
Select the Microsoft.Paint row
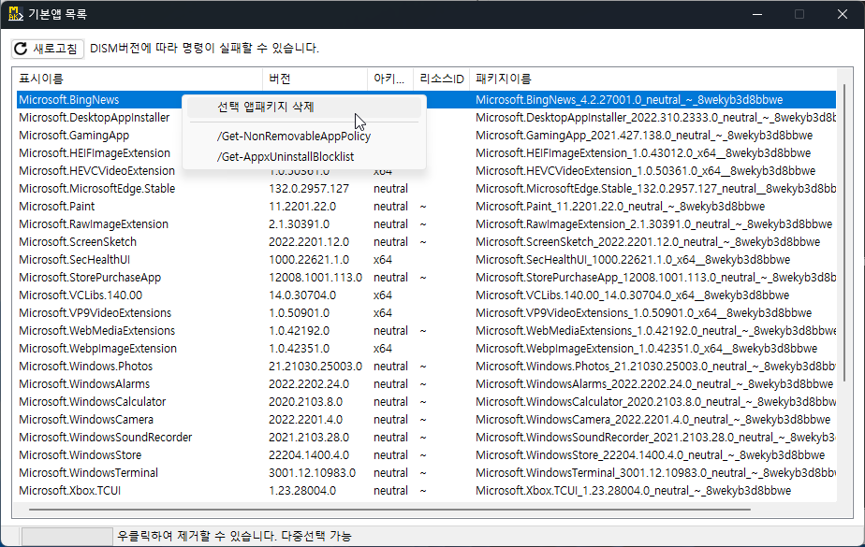pyautogui.click(x=426, y=206)
